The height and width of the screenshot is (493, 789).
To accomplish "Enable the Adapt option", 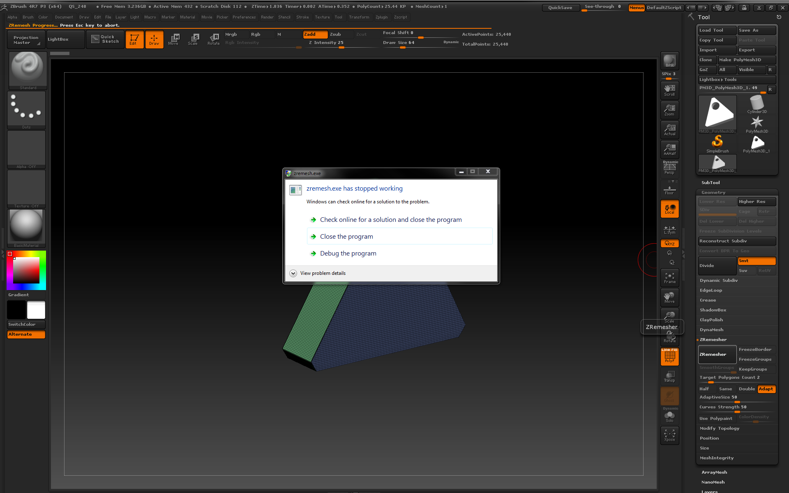I will click(766, 389).
